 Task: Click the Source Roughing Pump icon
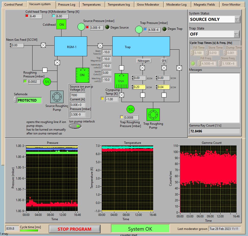[x=57, y=97]
